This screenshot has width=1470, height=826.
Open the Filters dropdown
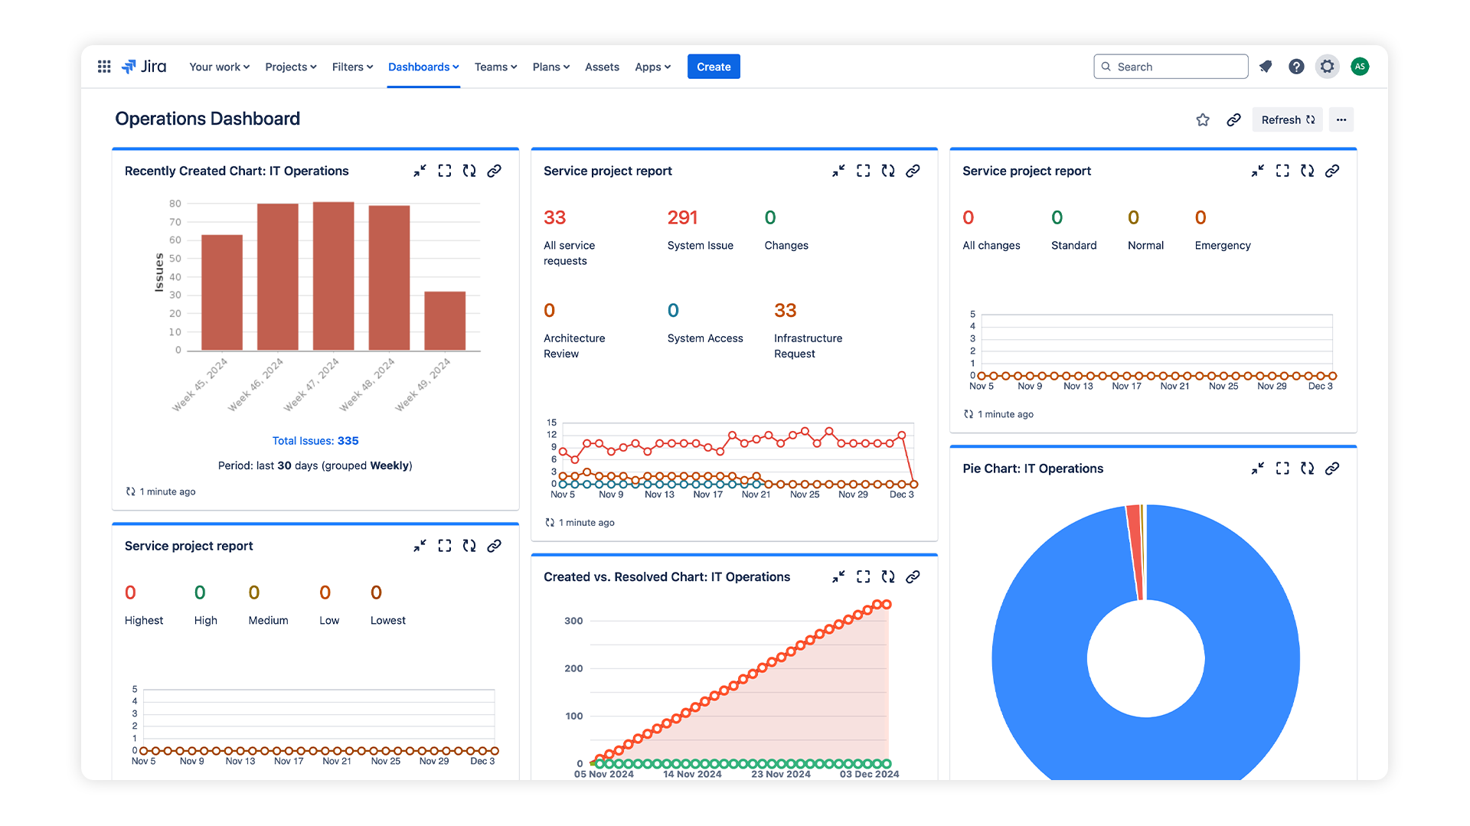[x=352, y=67]
